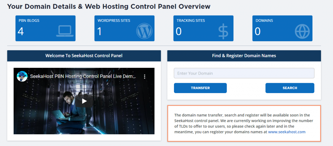The height and width of the screenshot is (146, 333).
Task: Click the Enter Your Domain input field
Action: 244,73
